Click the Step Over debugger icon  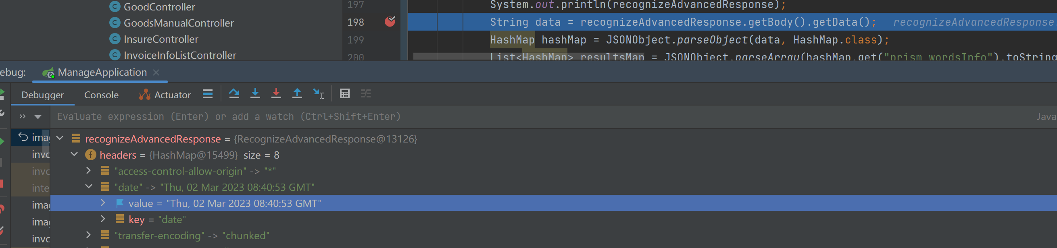[x=234, y=94]
